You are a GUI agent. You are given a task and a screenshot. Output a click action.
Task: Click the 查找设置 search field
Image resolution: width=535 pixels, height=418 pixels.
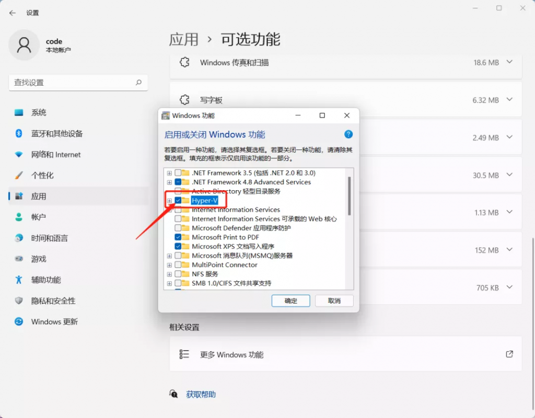click(x=78, y=82)
